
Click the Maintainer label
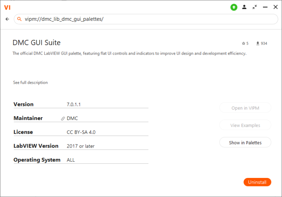point(28,118)
